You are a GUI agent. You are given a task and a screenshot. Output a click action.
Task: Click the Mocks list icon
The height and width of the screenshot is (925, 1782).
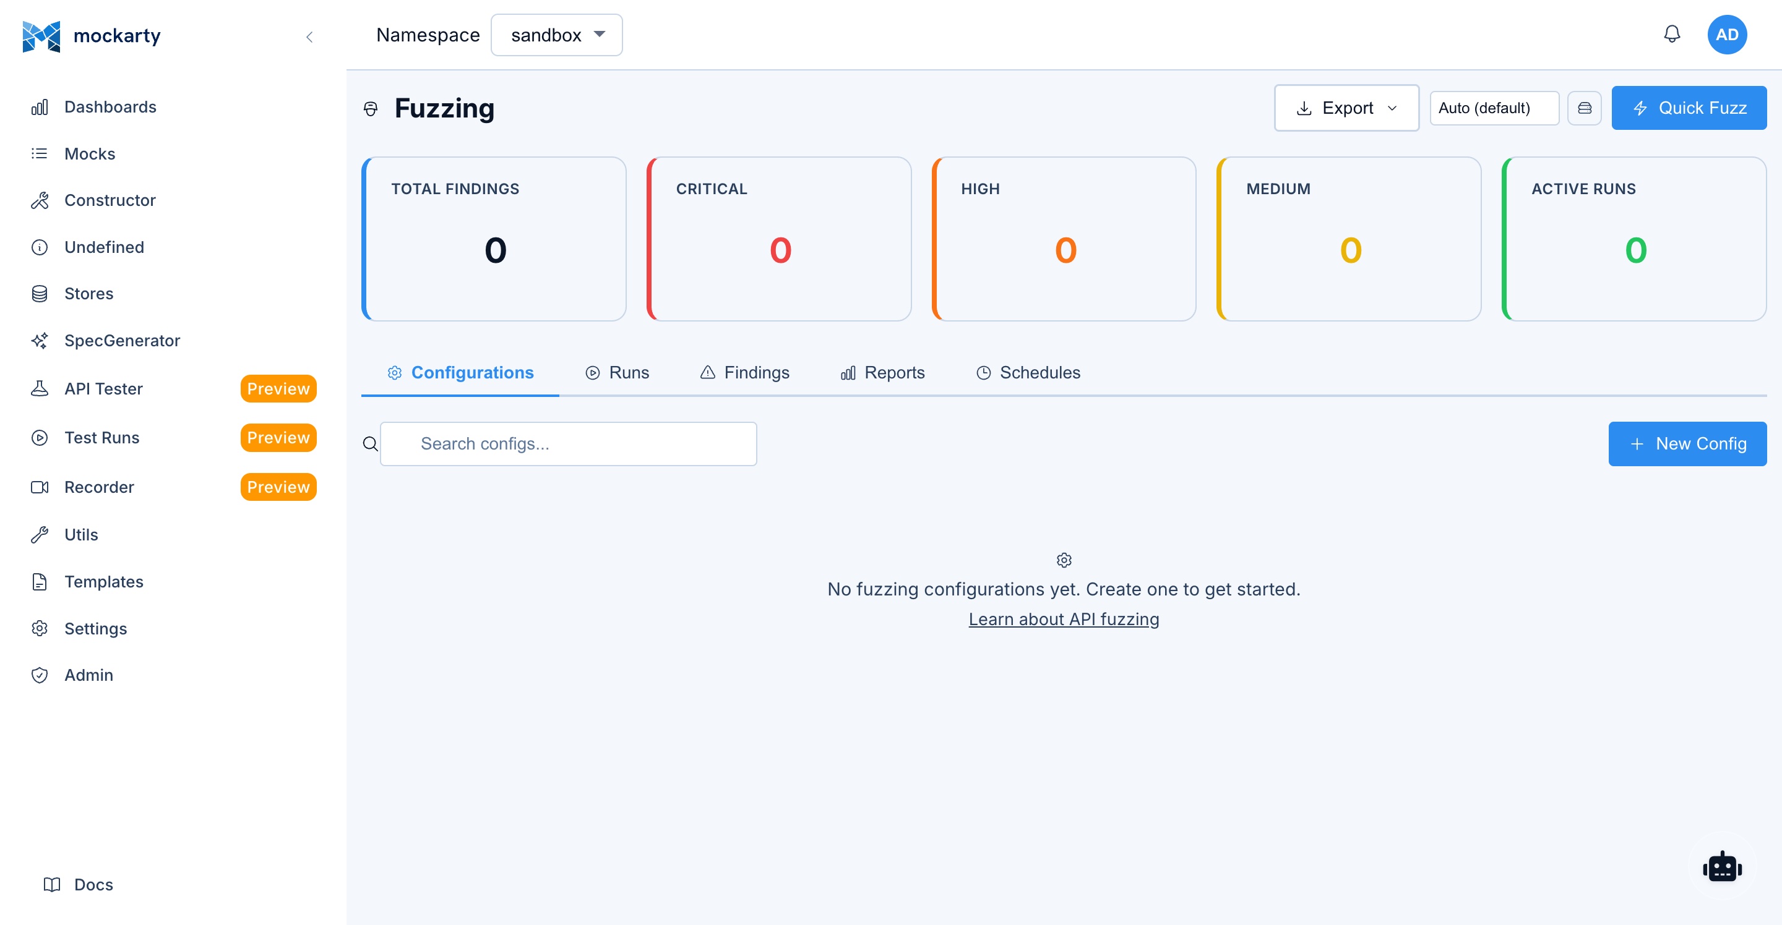point(40,153)
